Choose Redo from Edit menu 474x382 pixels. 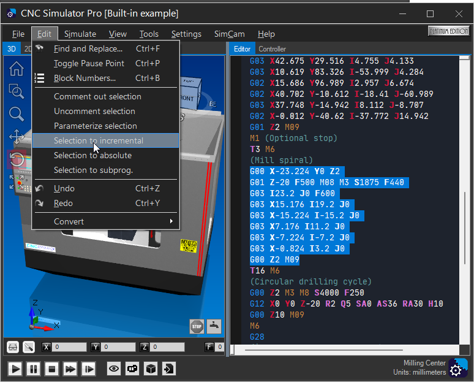[105, 203]
